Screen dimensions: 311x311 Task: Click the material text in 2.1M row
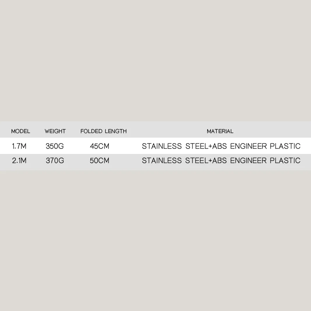coord(221,161)
